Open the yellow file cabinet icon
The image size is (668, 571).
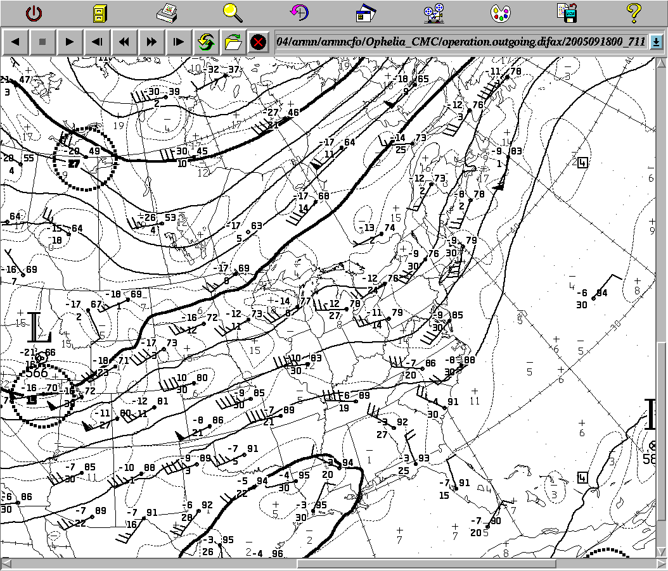(x=100, y=13)
